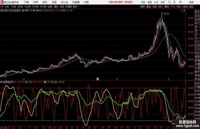200x129 pixels.
Task: Switch to 5分钟 period
Action: [20, 7]
